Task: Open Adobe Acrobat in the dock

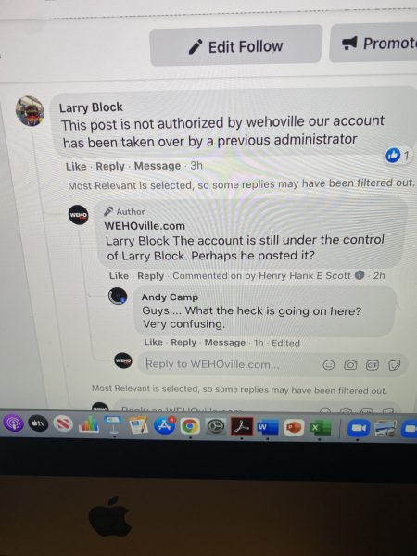Action: click(x=242, y=426)
